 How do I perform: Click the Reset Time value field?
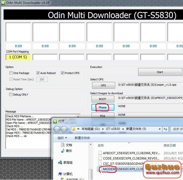(42, 80)
